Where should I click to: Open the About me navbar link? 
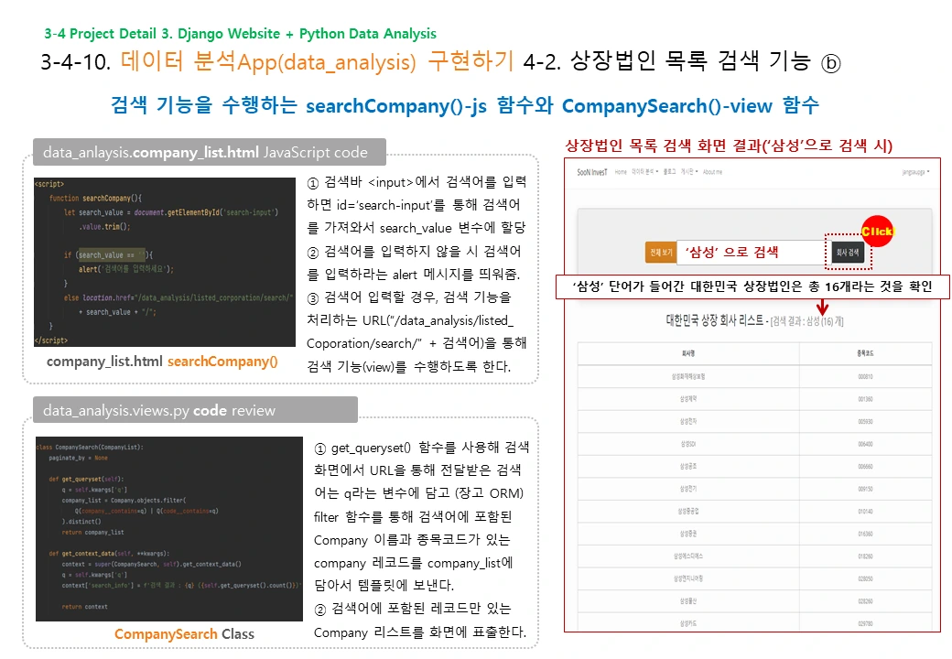tap(713, 172)
